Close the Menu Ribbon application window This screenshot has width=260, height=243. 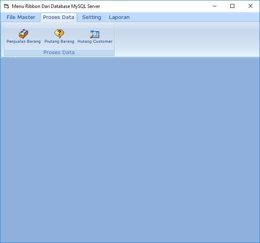coord(251,6)
